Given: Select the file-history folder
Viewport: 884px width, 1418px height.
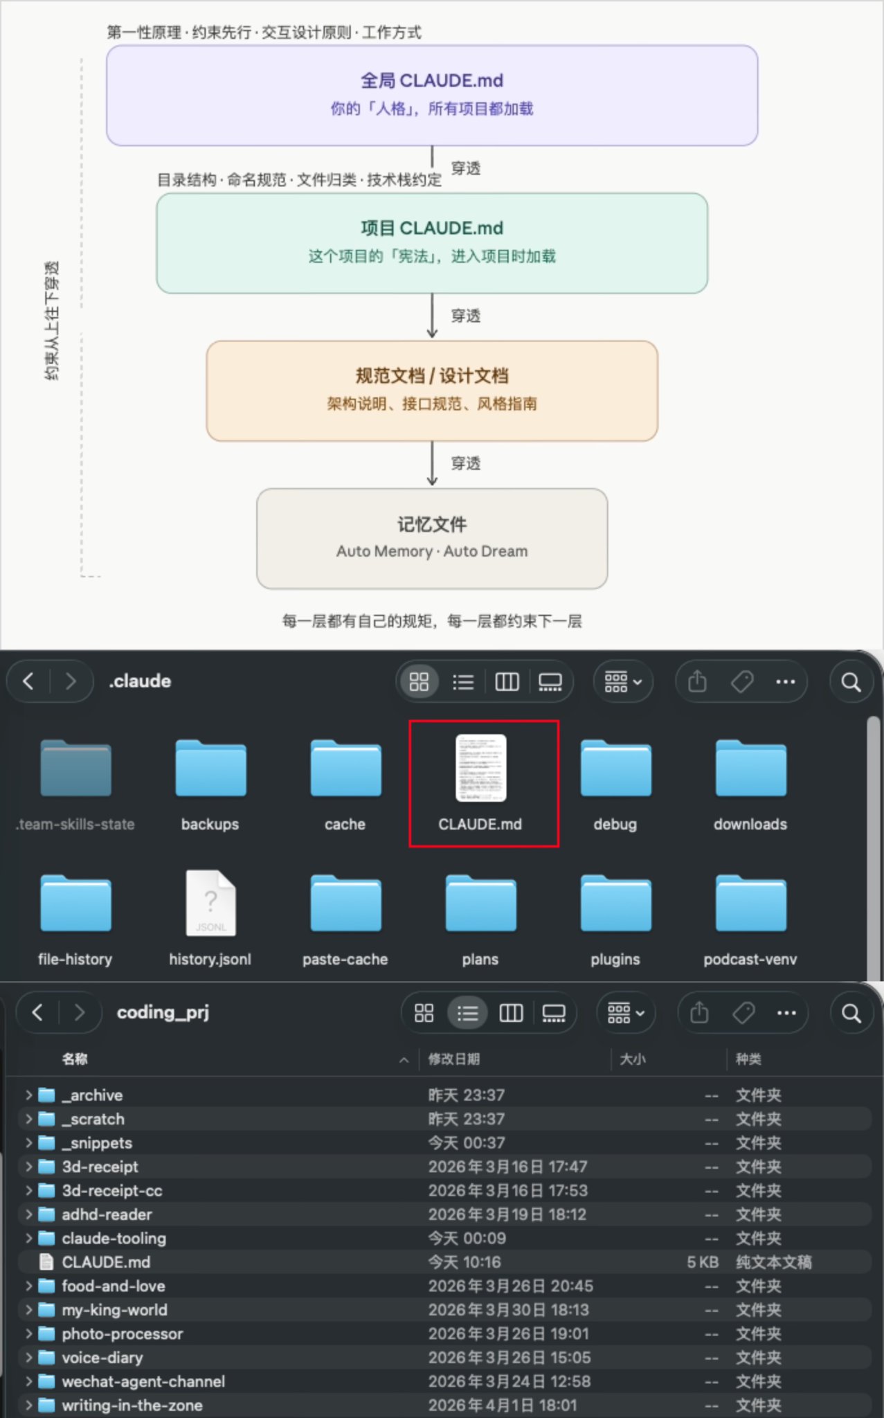Looking at the screenshot, I should pos(75,919).
